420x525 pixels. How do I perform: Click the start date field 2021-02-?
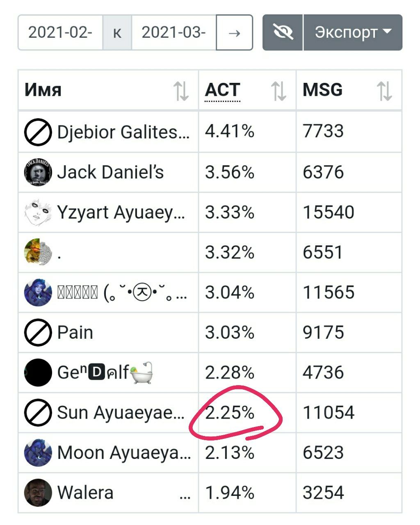60,33
